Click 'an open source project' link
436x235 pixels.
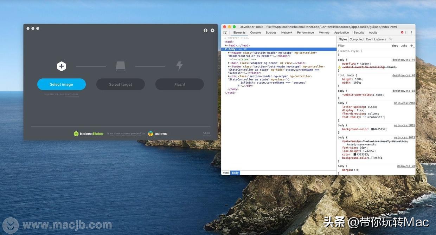point(126,133)
